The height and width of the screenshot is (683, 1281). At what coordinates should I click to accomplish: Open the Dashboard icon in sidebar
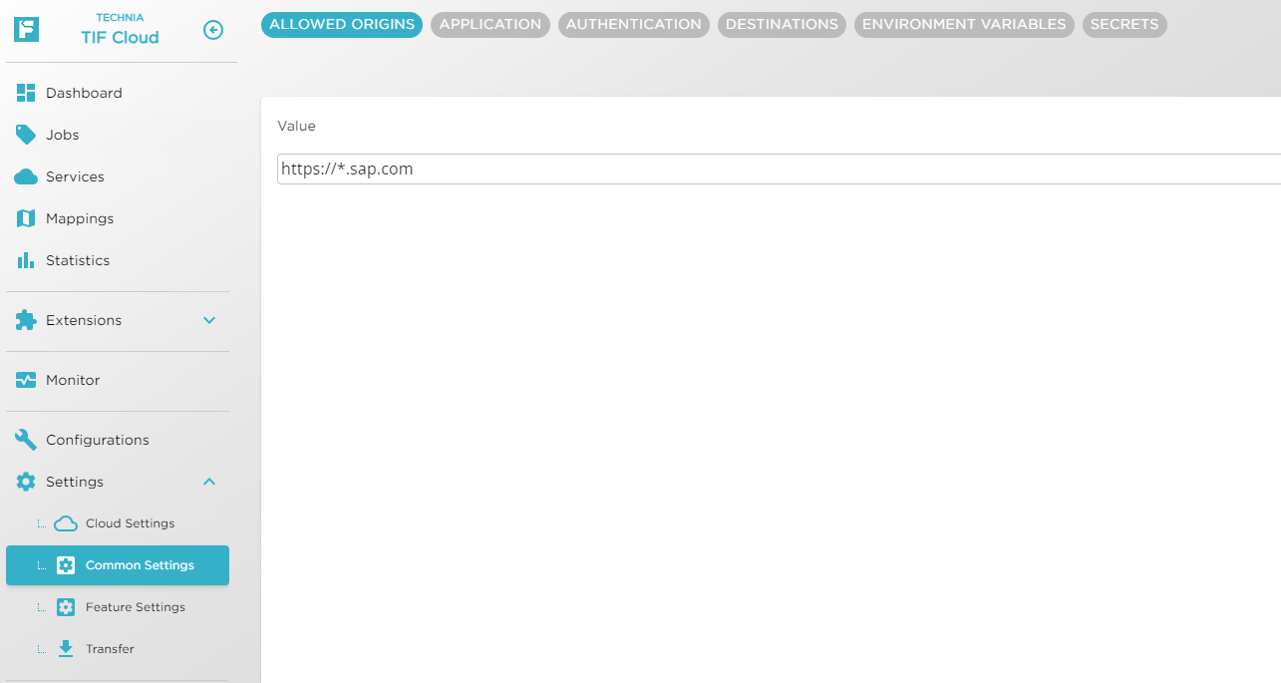tap(26, 93)
